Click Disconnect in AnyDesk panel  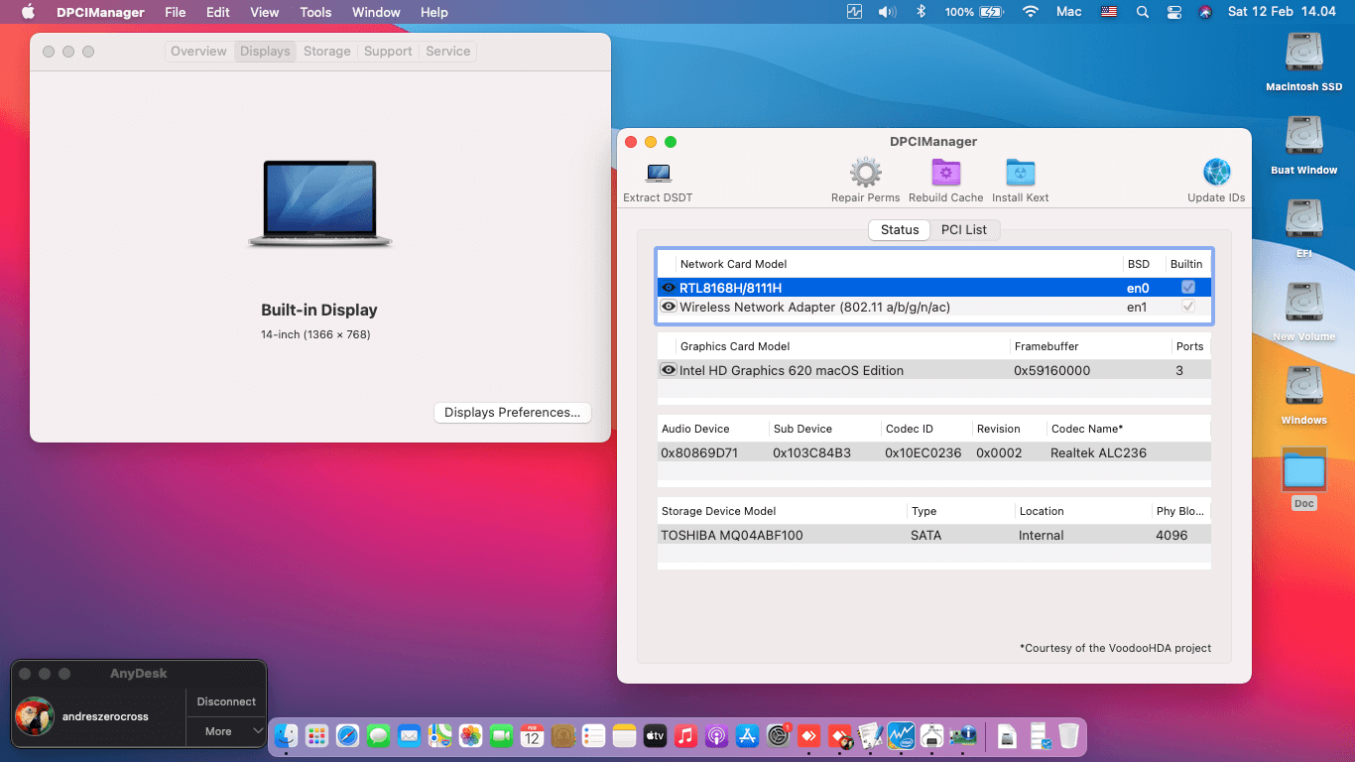pyautogui.click(x=226, y=701)
